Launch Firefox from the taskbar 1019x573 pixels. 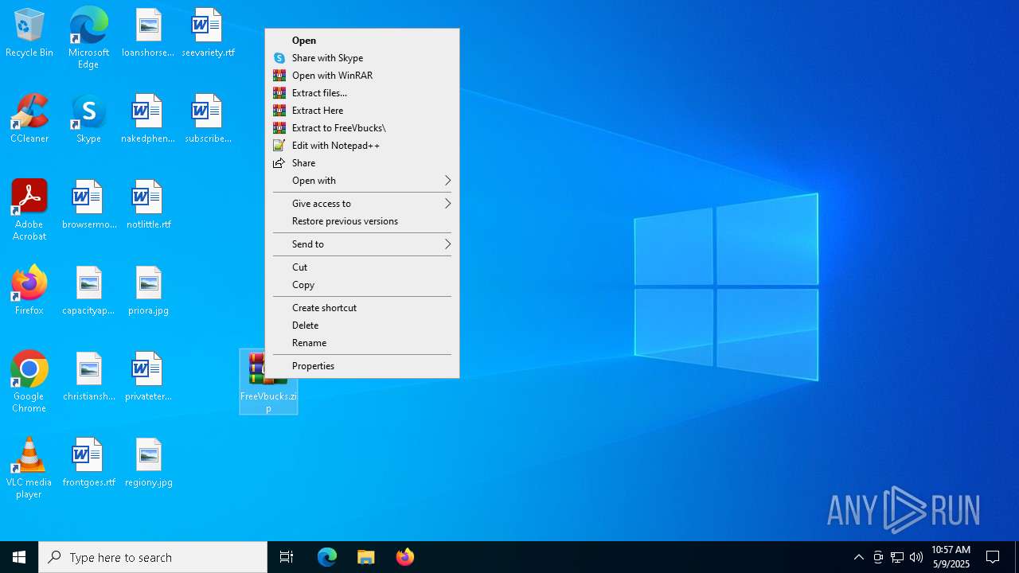tap(405, 557)
